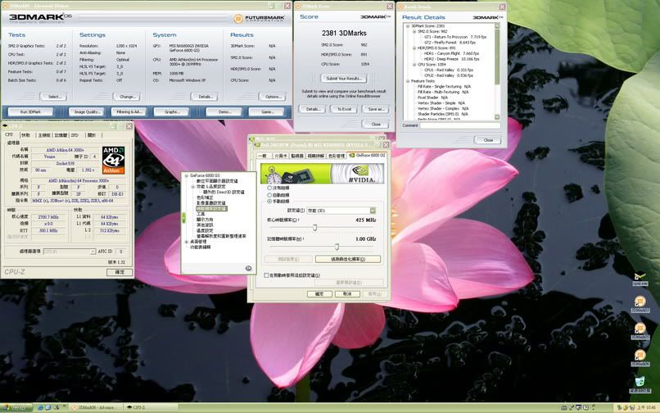Viewport: 660px width, 413px height.
Task: Click the Close button in Result Details window
Action: coord(488,140)
